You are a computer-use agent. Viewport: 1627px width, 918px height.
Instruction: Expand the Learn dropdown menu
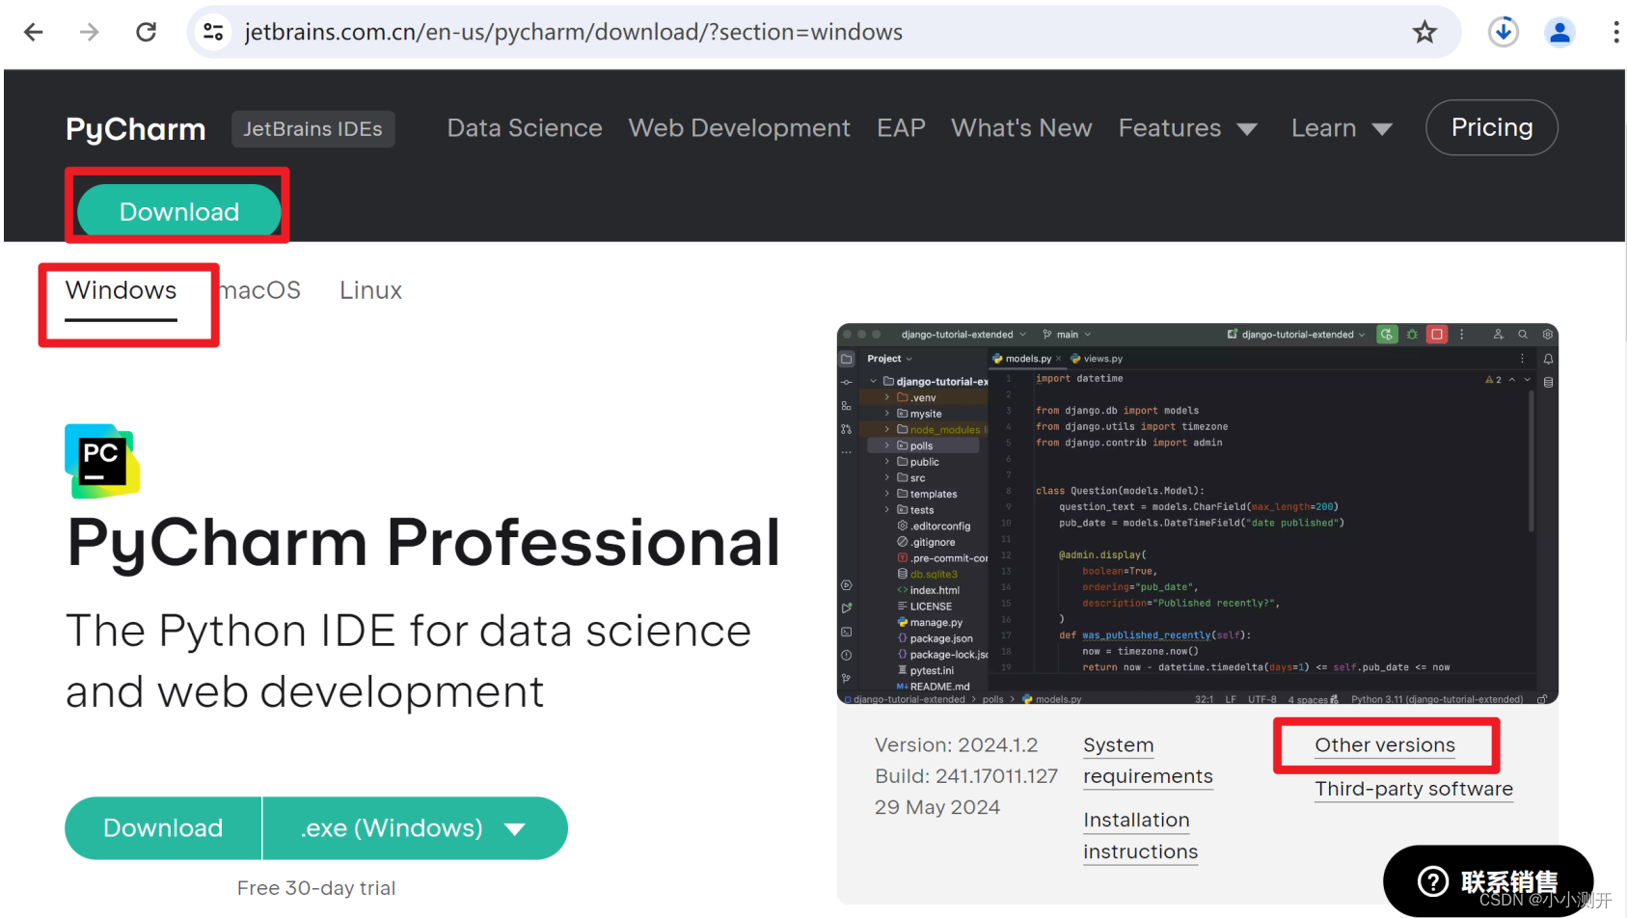[1342, 128]
